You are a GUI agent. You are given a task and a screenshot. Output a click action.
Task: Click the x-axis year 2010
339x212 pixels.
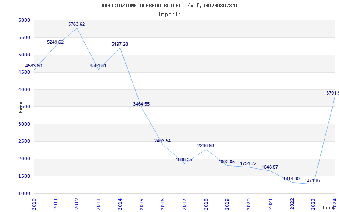[x=34, y=204]
